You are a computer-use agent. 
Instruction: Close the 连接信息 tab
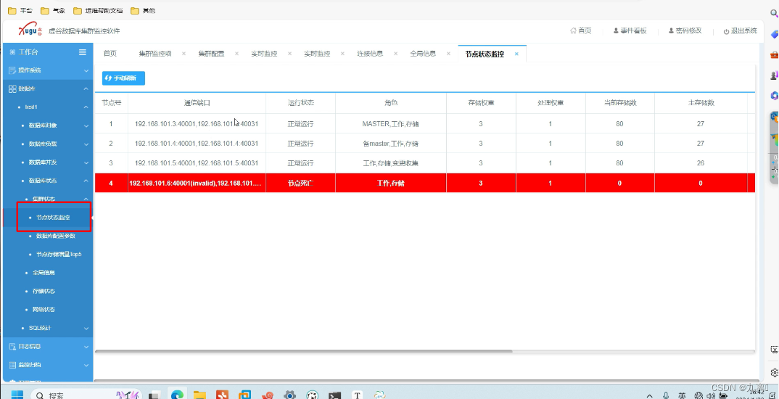395,54
